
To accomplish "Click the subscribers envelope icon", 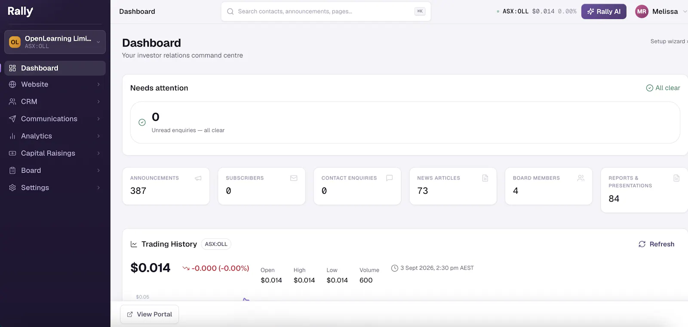I will click(294, 178).
